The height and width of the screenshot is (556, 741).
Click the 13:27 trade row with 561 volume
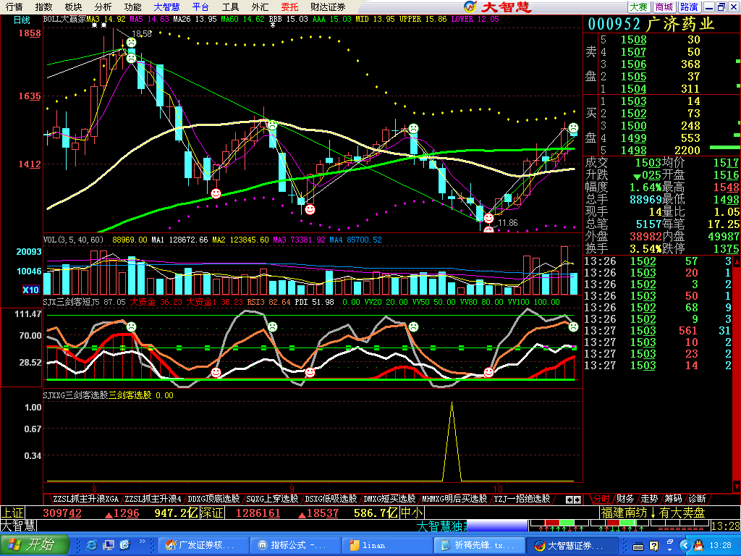click(658, 330)
